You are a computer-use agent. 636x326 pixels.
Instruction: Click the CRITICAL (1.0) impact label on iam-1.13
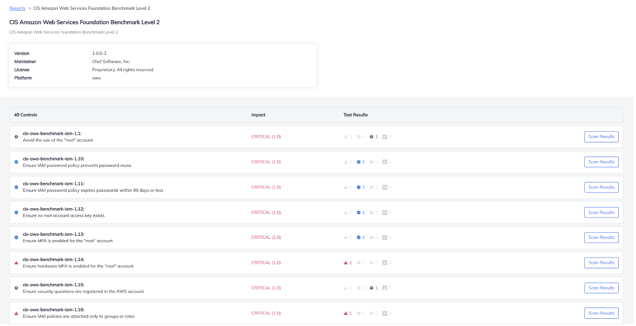(x=266, y=237)
